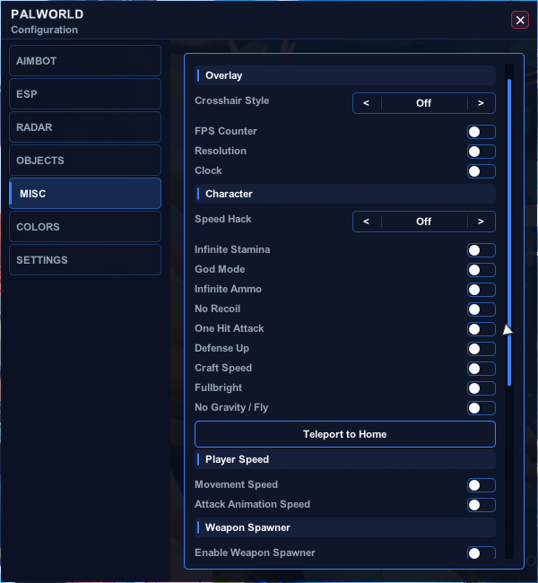The width and height of the screenshot is (538, 583).
Task: Enable Infinite Ammo toggle
Action: 482,290
